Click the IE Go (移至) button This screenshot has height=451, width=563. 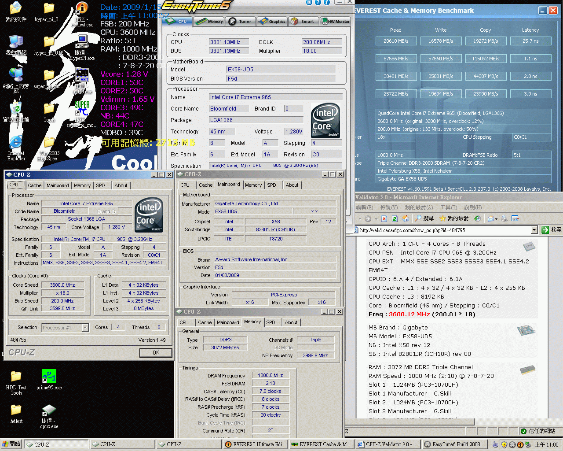click(552, 230)
